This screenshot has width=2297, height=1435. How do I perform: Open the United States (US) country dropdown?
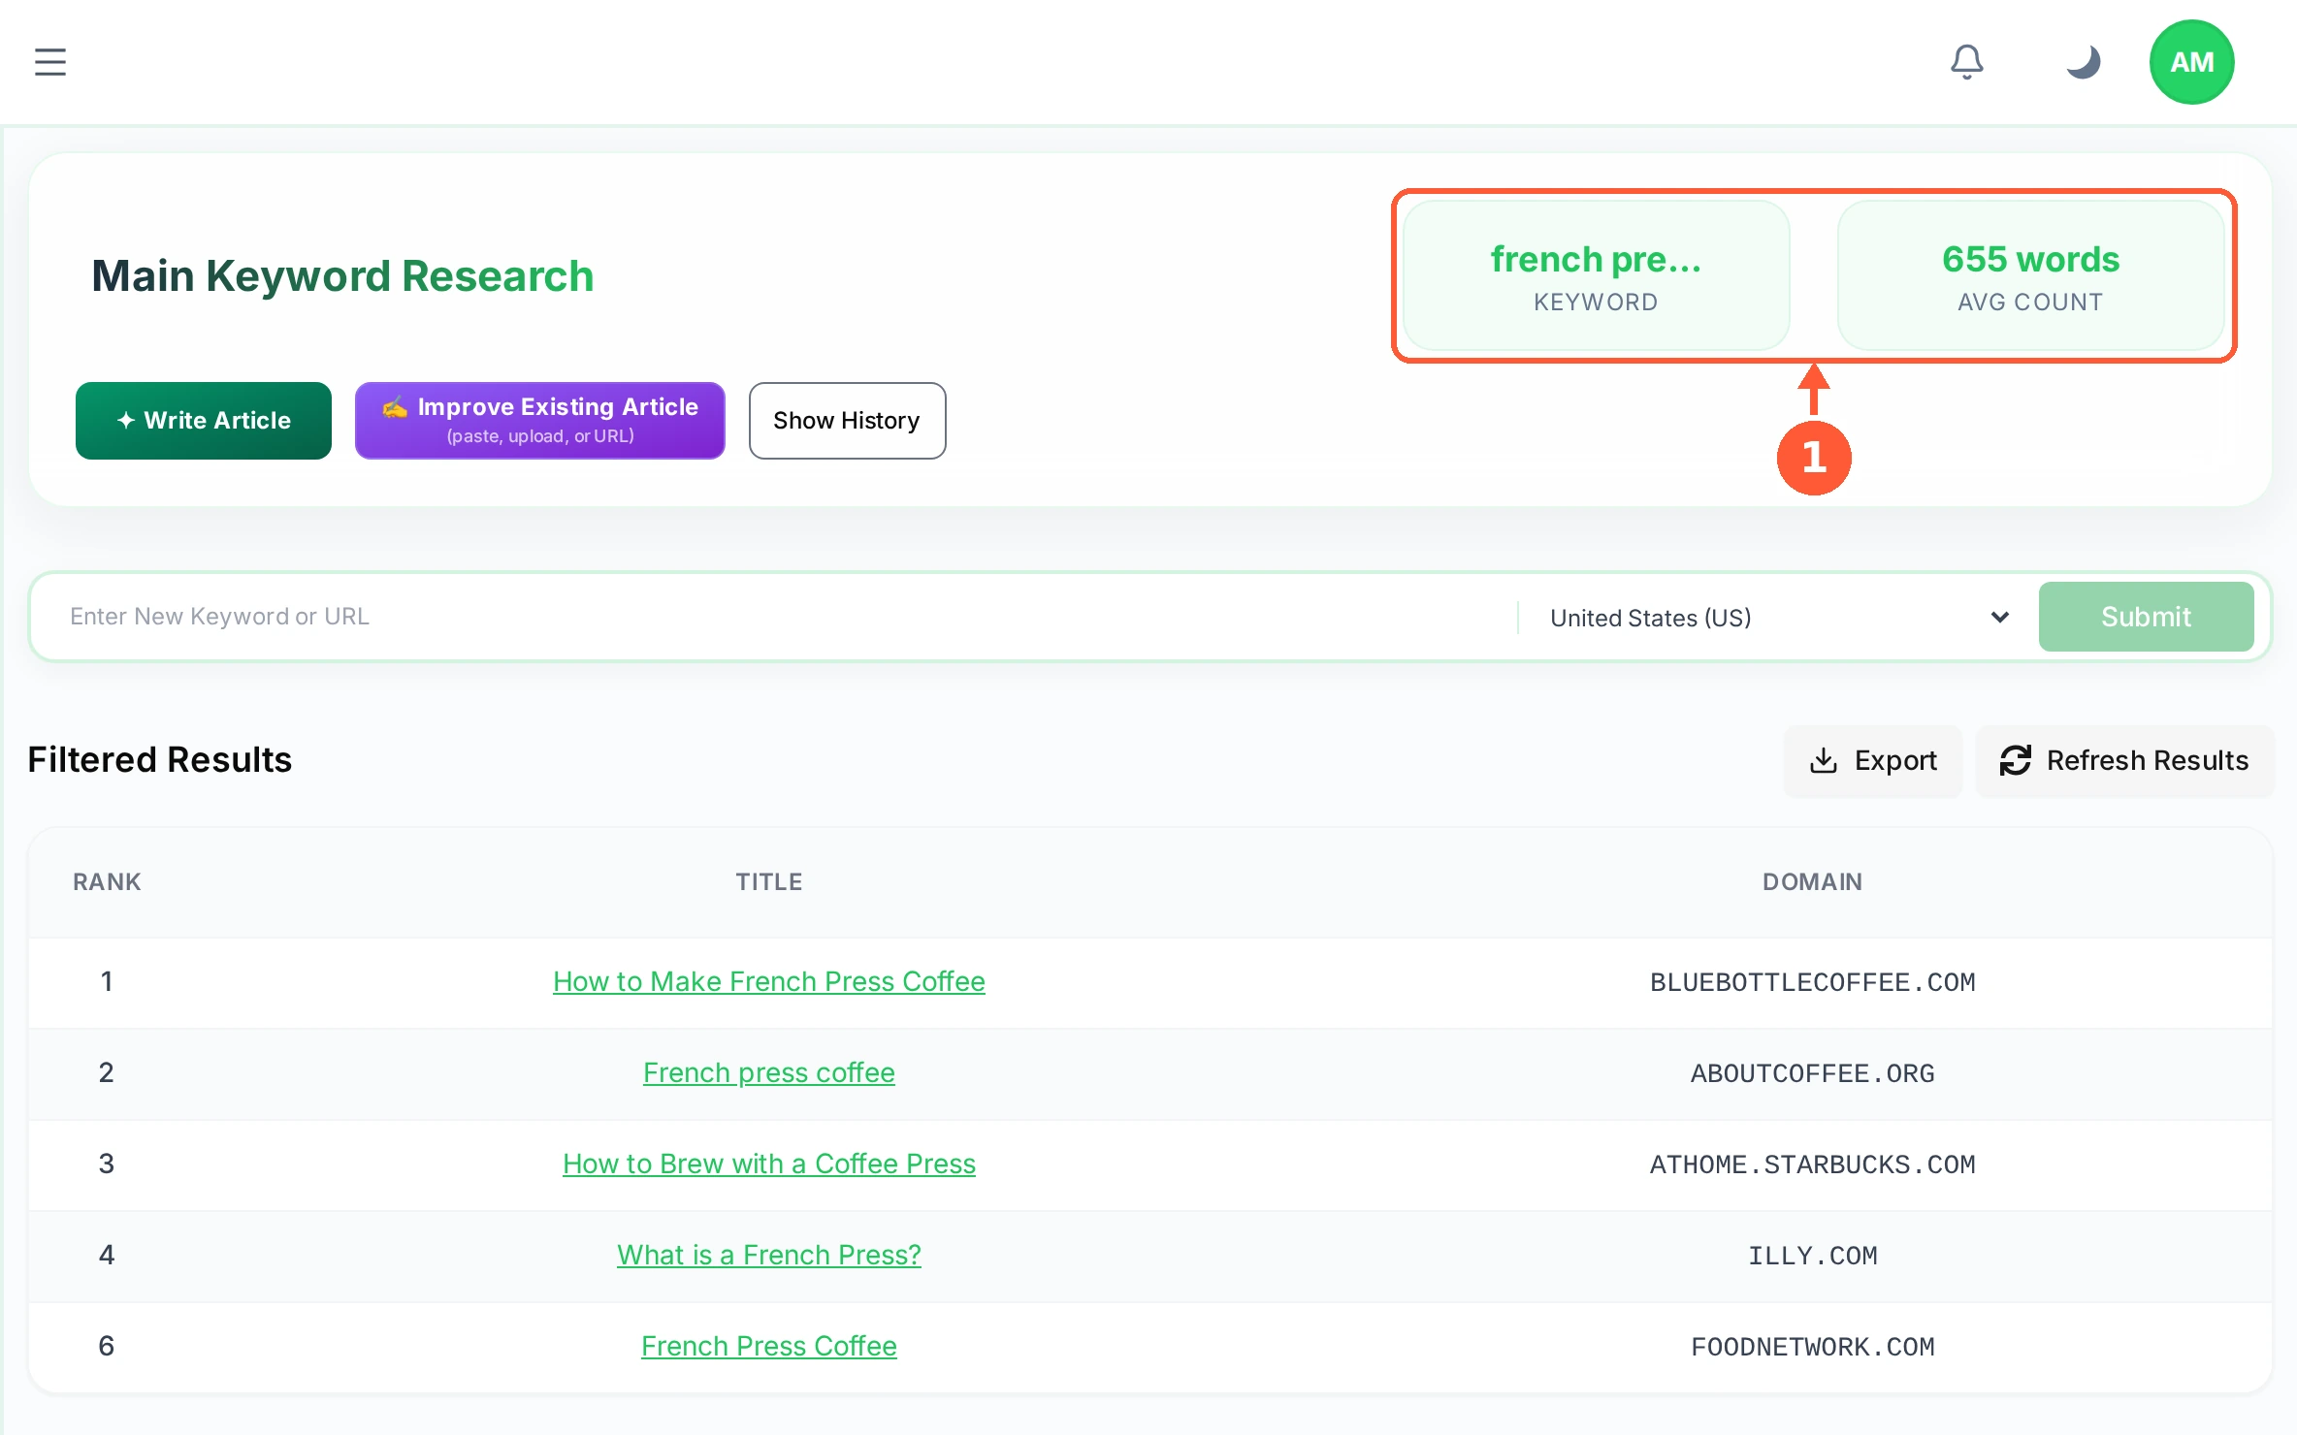coord(1778,618)
